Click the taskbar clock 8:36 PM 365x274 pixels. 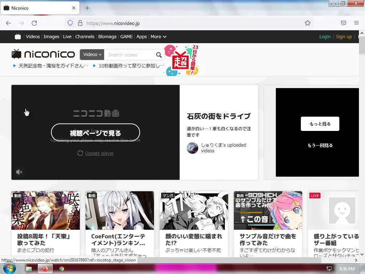coord(347,269)
